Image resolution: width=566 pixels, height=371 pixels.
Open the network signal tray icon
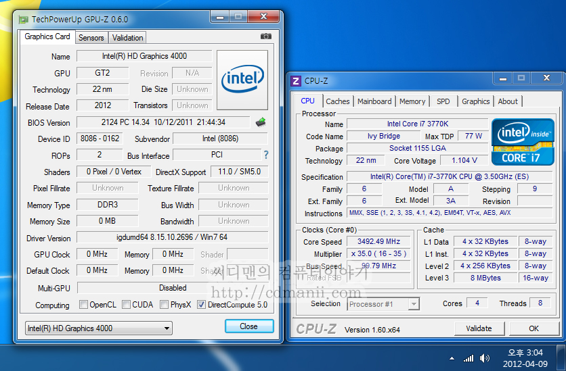tap(469, 358)
